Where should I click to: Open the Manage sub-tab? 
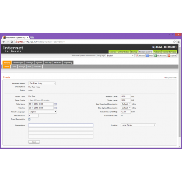click(x=22, y=66)
